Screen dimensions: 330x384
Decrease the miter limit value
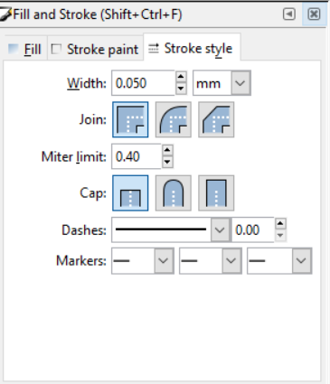pyautogui.click(x=167, y=163)
